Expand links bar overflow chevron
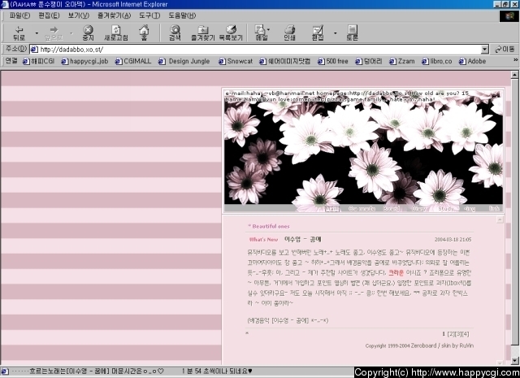The height and width of the screenshot is (378, 520). (515, 60)
